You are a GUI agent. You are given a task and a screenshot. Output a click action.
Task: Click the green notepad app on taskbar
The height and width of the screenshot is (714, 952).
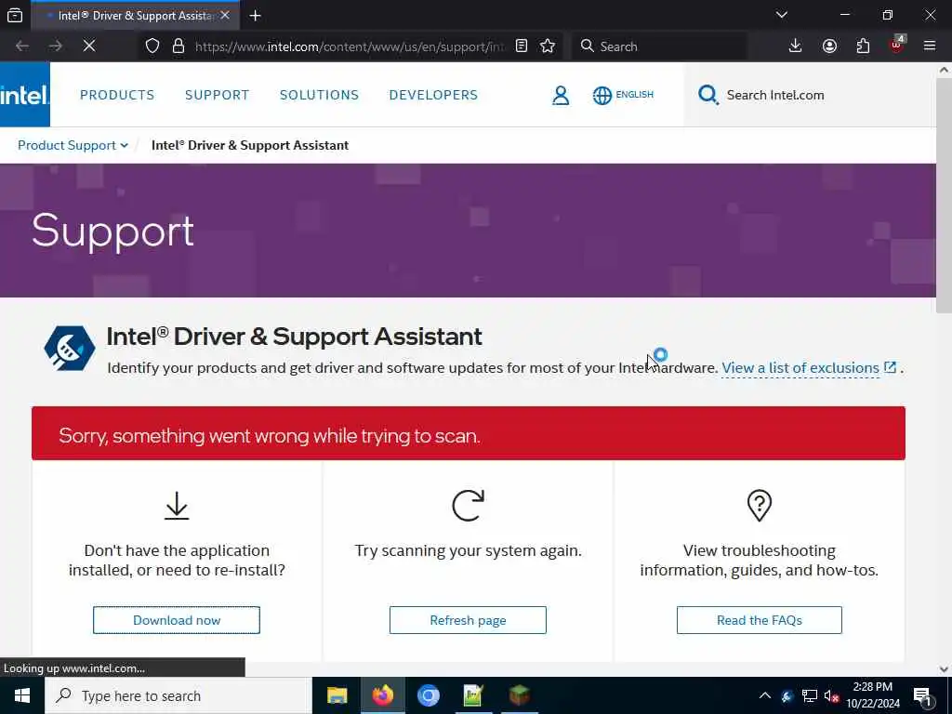pyautogui.click(x=473, y=695)
